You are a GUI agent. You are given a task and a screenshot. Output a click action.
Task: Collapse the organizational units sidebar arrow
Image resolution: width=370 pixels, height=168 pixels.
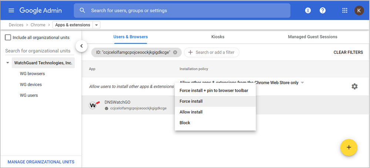(82, 46)
